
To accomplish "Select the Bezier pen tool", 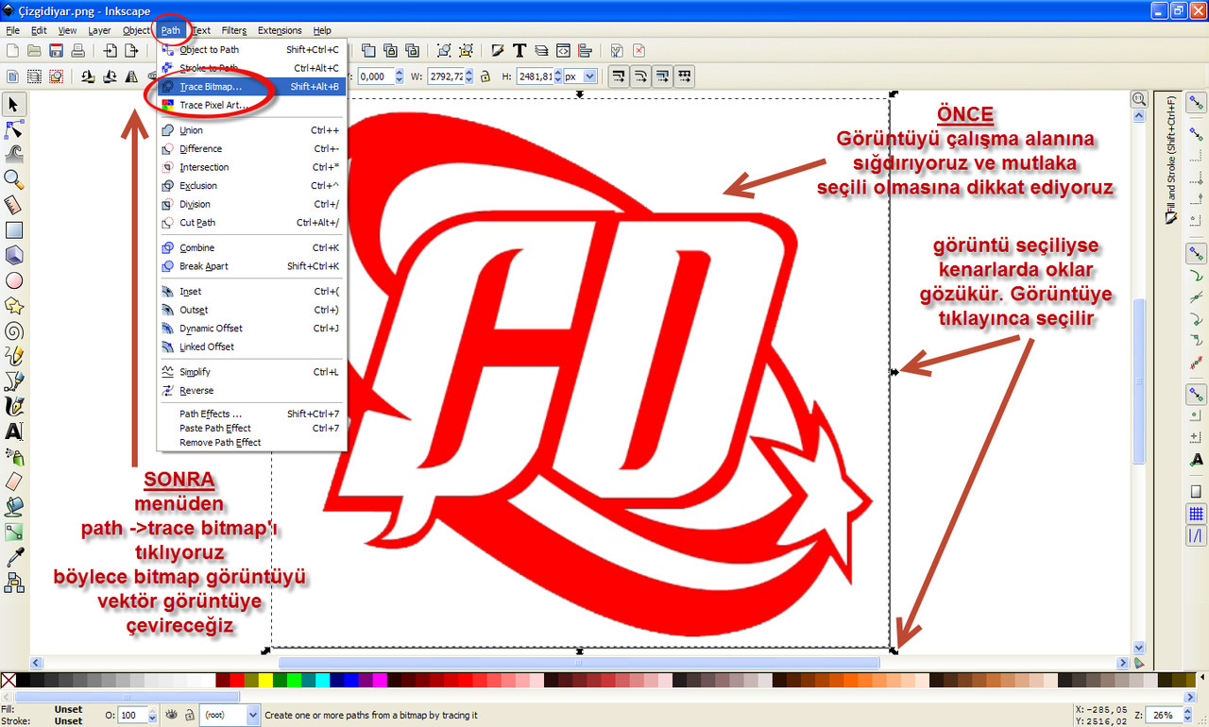I will (x=14, y=381).
